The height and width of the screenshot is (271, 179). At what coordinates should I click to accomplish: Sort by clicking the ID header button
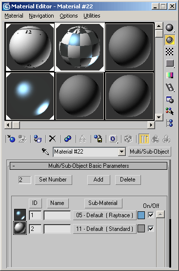click(35, 203)
